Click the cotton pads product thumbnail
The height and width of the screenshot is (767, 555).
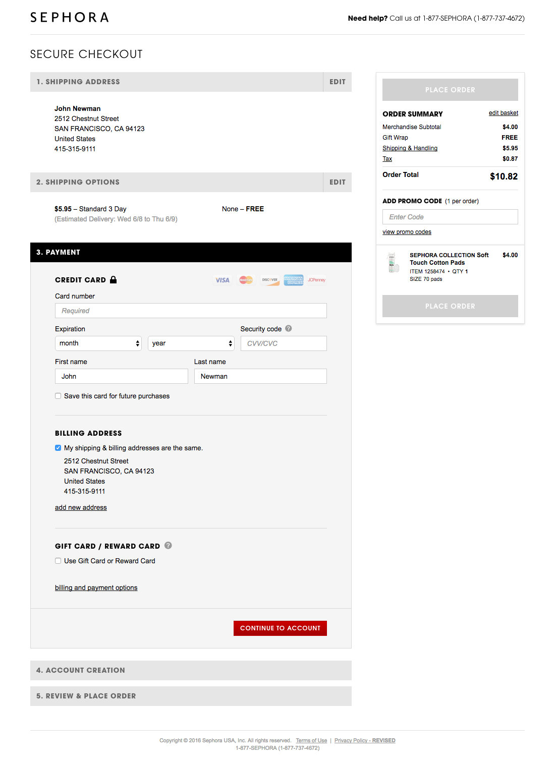393,263
